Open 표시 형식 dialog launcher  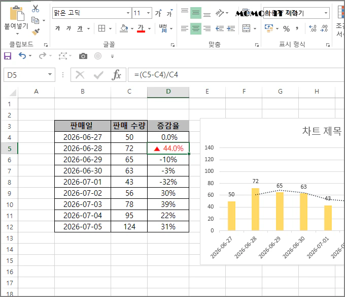click(328, 45)
